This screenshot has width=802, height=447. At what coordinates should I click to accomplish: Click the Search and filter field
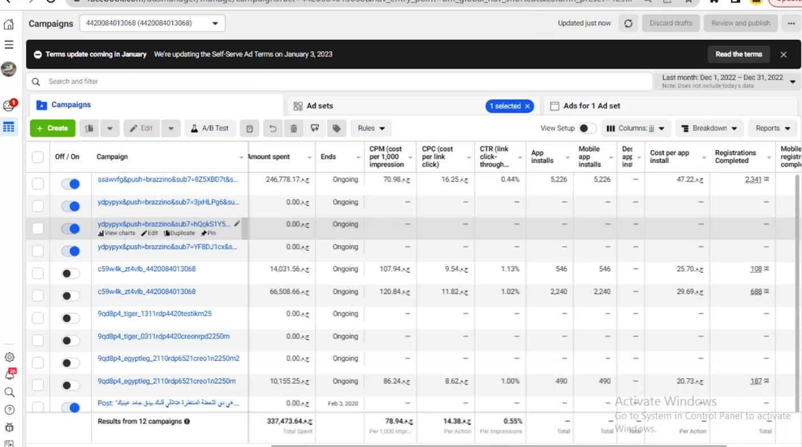point(339,82)
